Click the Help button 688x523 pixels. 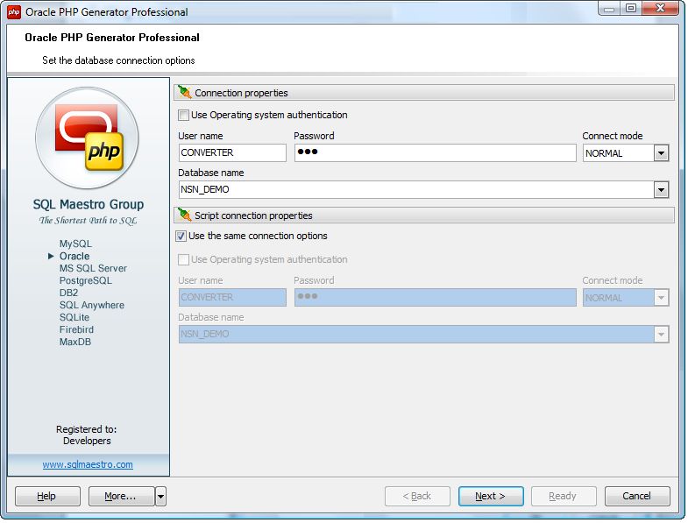point(46,496)
